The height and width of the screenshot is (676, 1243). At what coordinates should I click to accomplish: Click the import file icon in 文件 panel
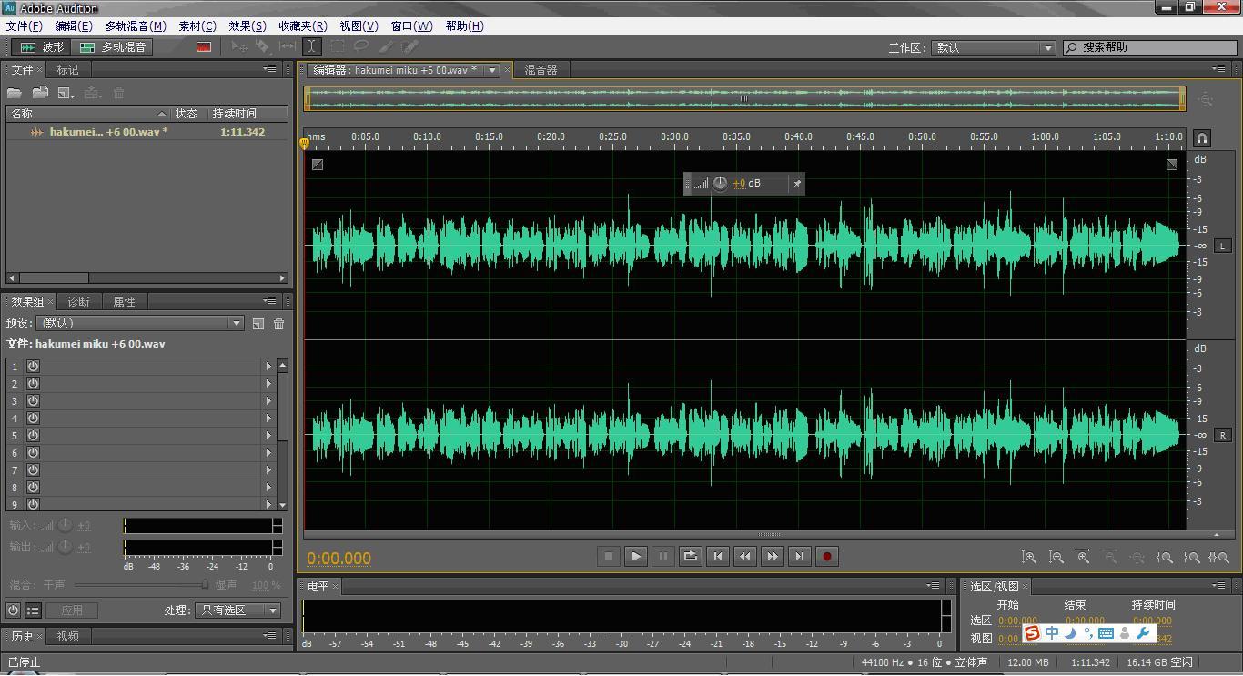pos(40,93)
